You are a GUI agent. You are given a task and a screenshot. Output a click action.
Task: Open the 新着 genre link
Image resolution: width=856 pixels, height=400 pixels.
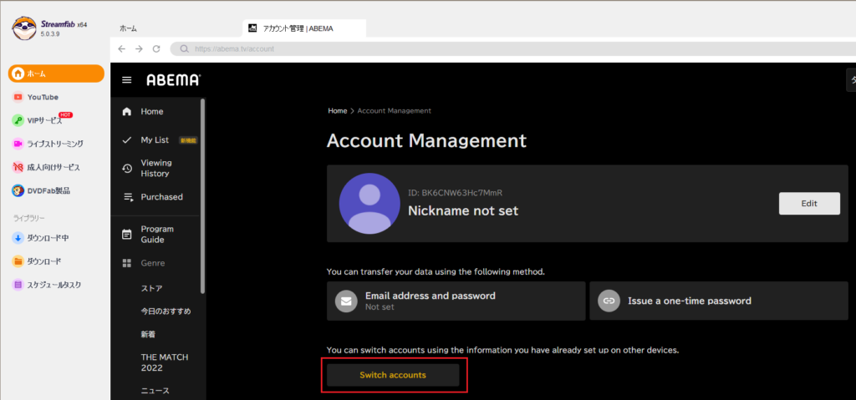[x=148, y=334]
